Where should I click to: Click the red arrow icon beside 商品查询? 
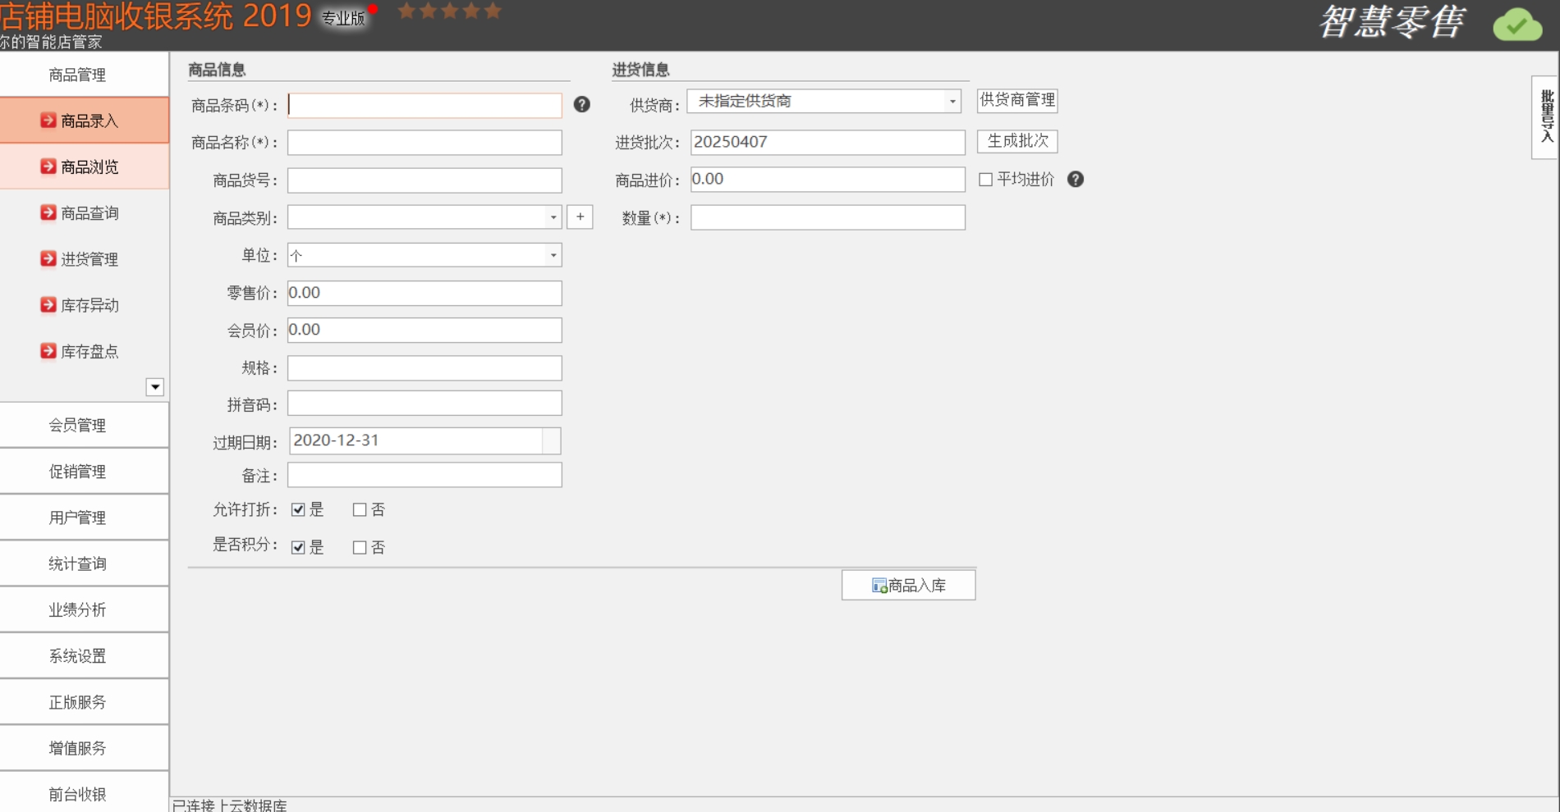point(48,213)
